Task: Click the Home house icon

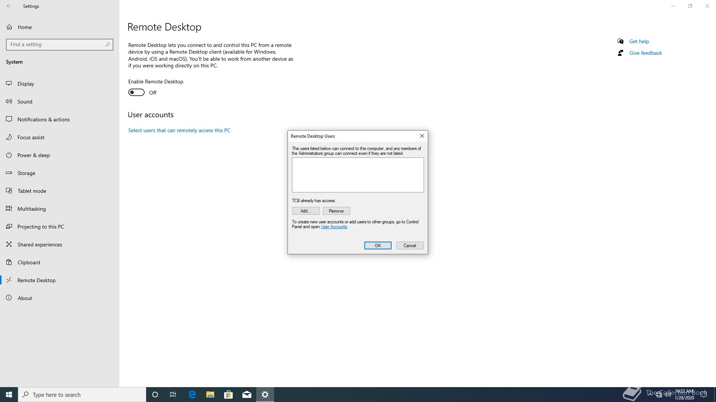Action: (9, 27)
